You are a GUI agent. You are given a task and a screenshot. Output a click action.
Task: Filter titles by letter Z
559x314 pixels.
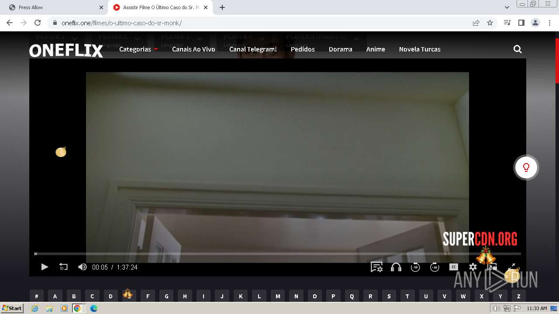519,296
